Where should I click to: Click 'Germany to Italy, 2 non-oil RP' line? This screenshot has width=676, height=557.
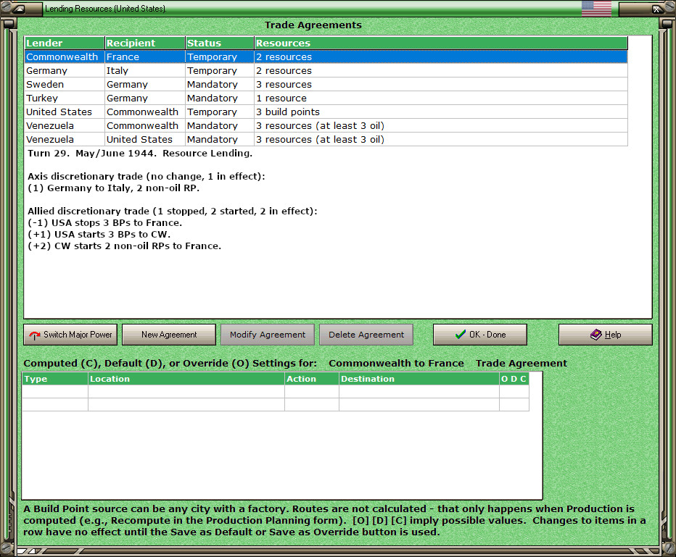pos(113,188)
